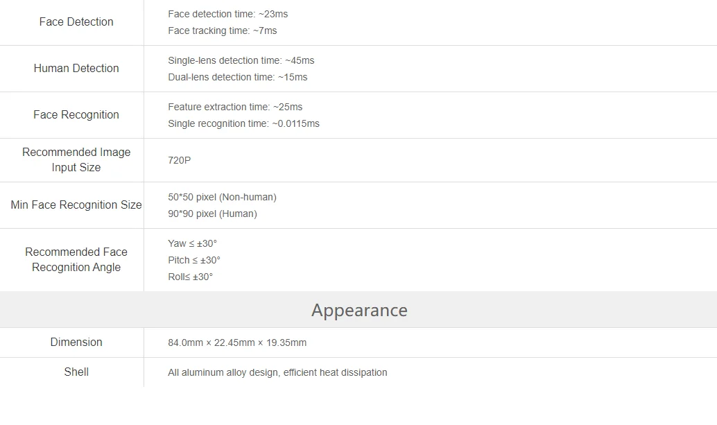Select Single-lens detection time ~45ms text

[241, 60]
